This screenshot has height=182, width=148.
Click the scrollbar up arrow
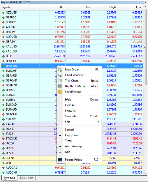pyautogui.click(x=145, y=7)
